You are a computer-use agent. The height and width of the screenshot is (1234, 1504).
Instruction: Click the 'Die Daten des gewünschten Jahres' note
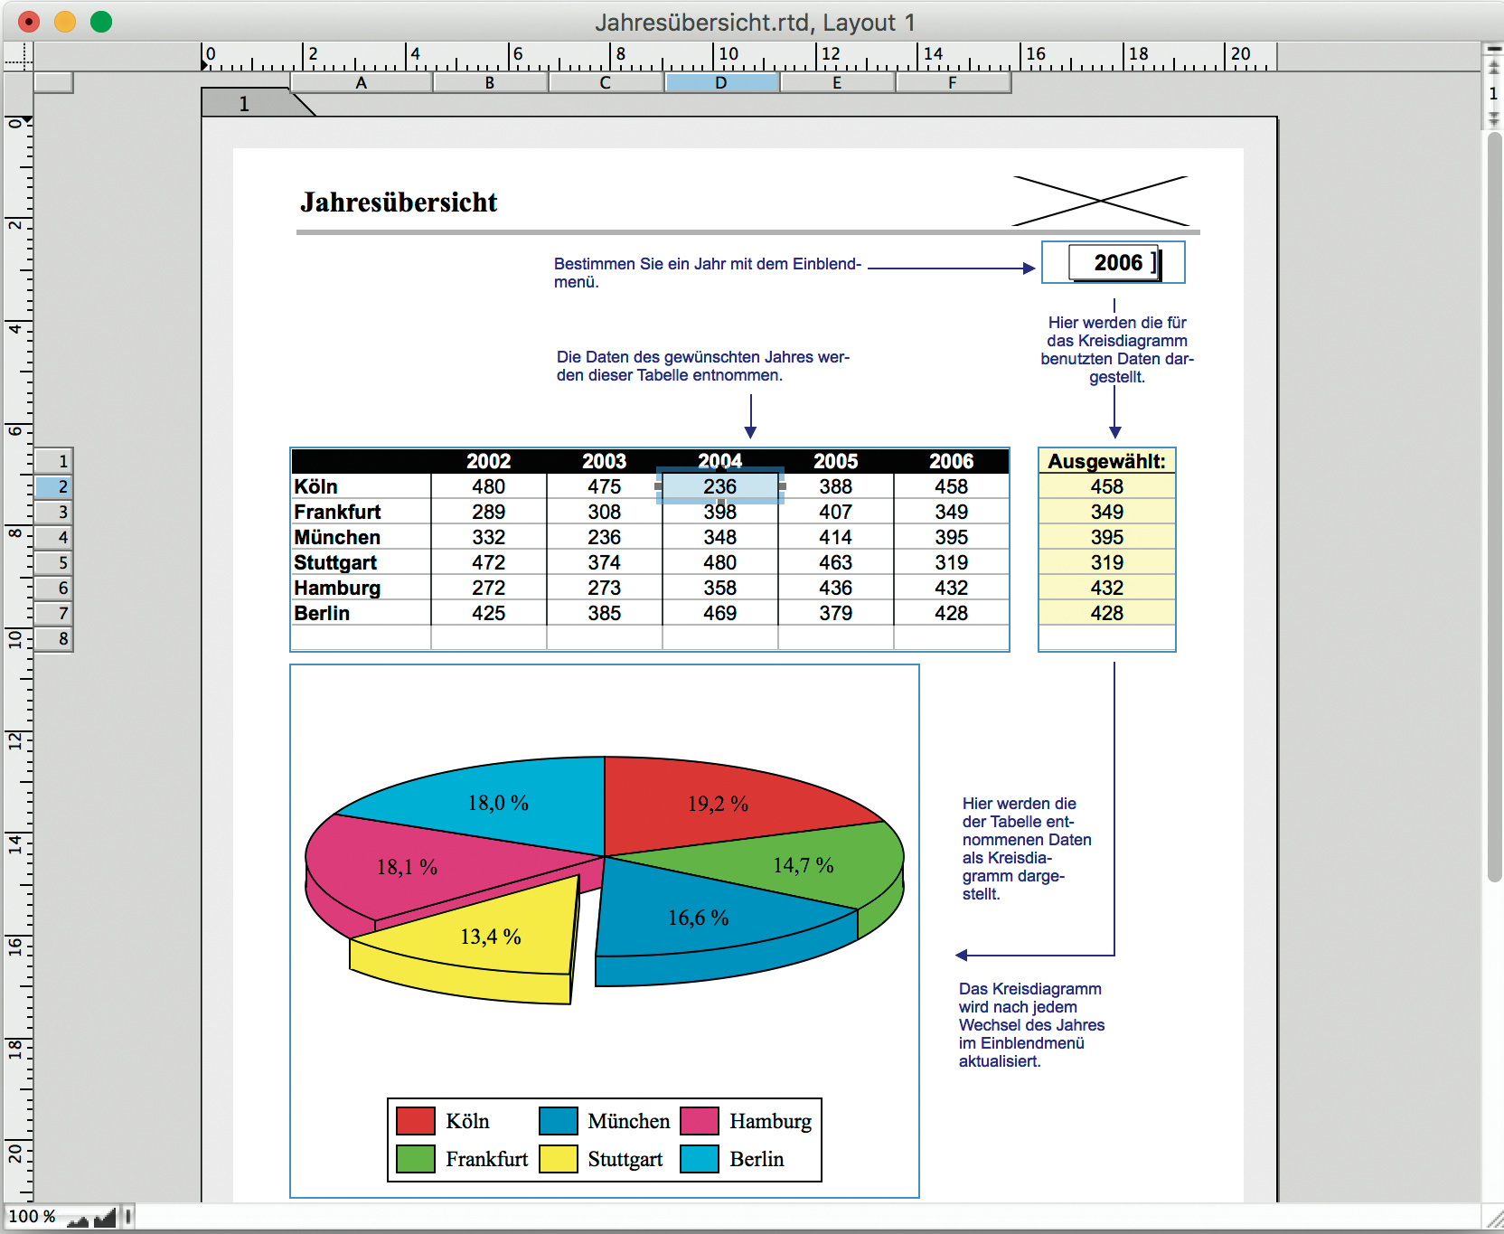pos(703,366)
